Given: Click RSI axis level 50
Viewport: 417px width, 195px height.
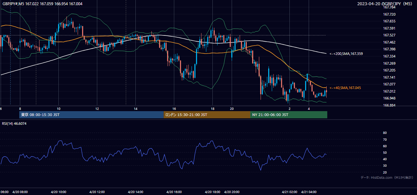Looking at the screenshot, I should [x=385, y=152].
